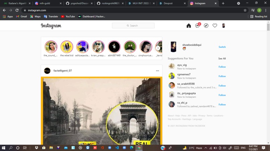Click See All suggestions

pos(222,58)
